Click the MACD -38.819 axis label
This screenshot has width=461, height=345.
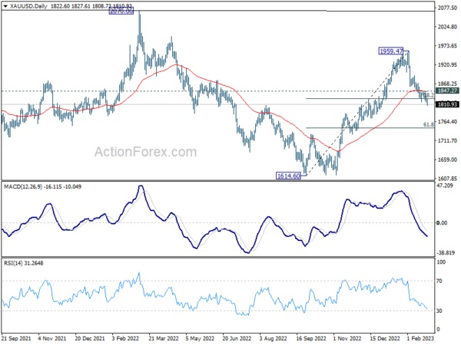coord(445,252)
